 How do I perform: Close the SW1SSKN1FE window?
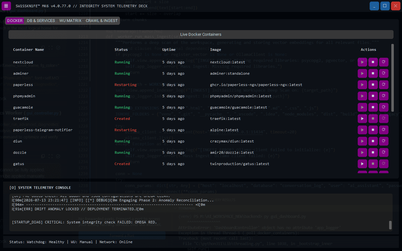[396, 6]
